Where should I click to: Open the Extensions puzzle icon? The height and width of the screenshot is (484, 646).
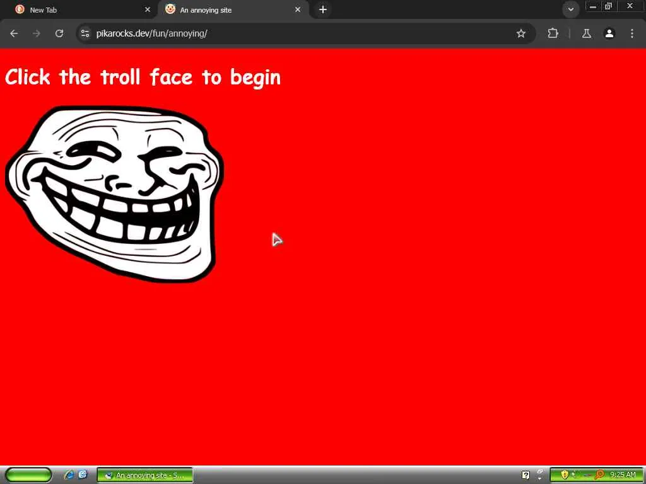point(553,33)
